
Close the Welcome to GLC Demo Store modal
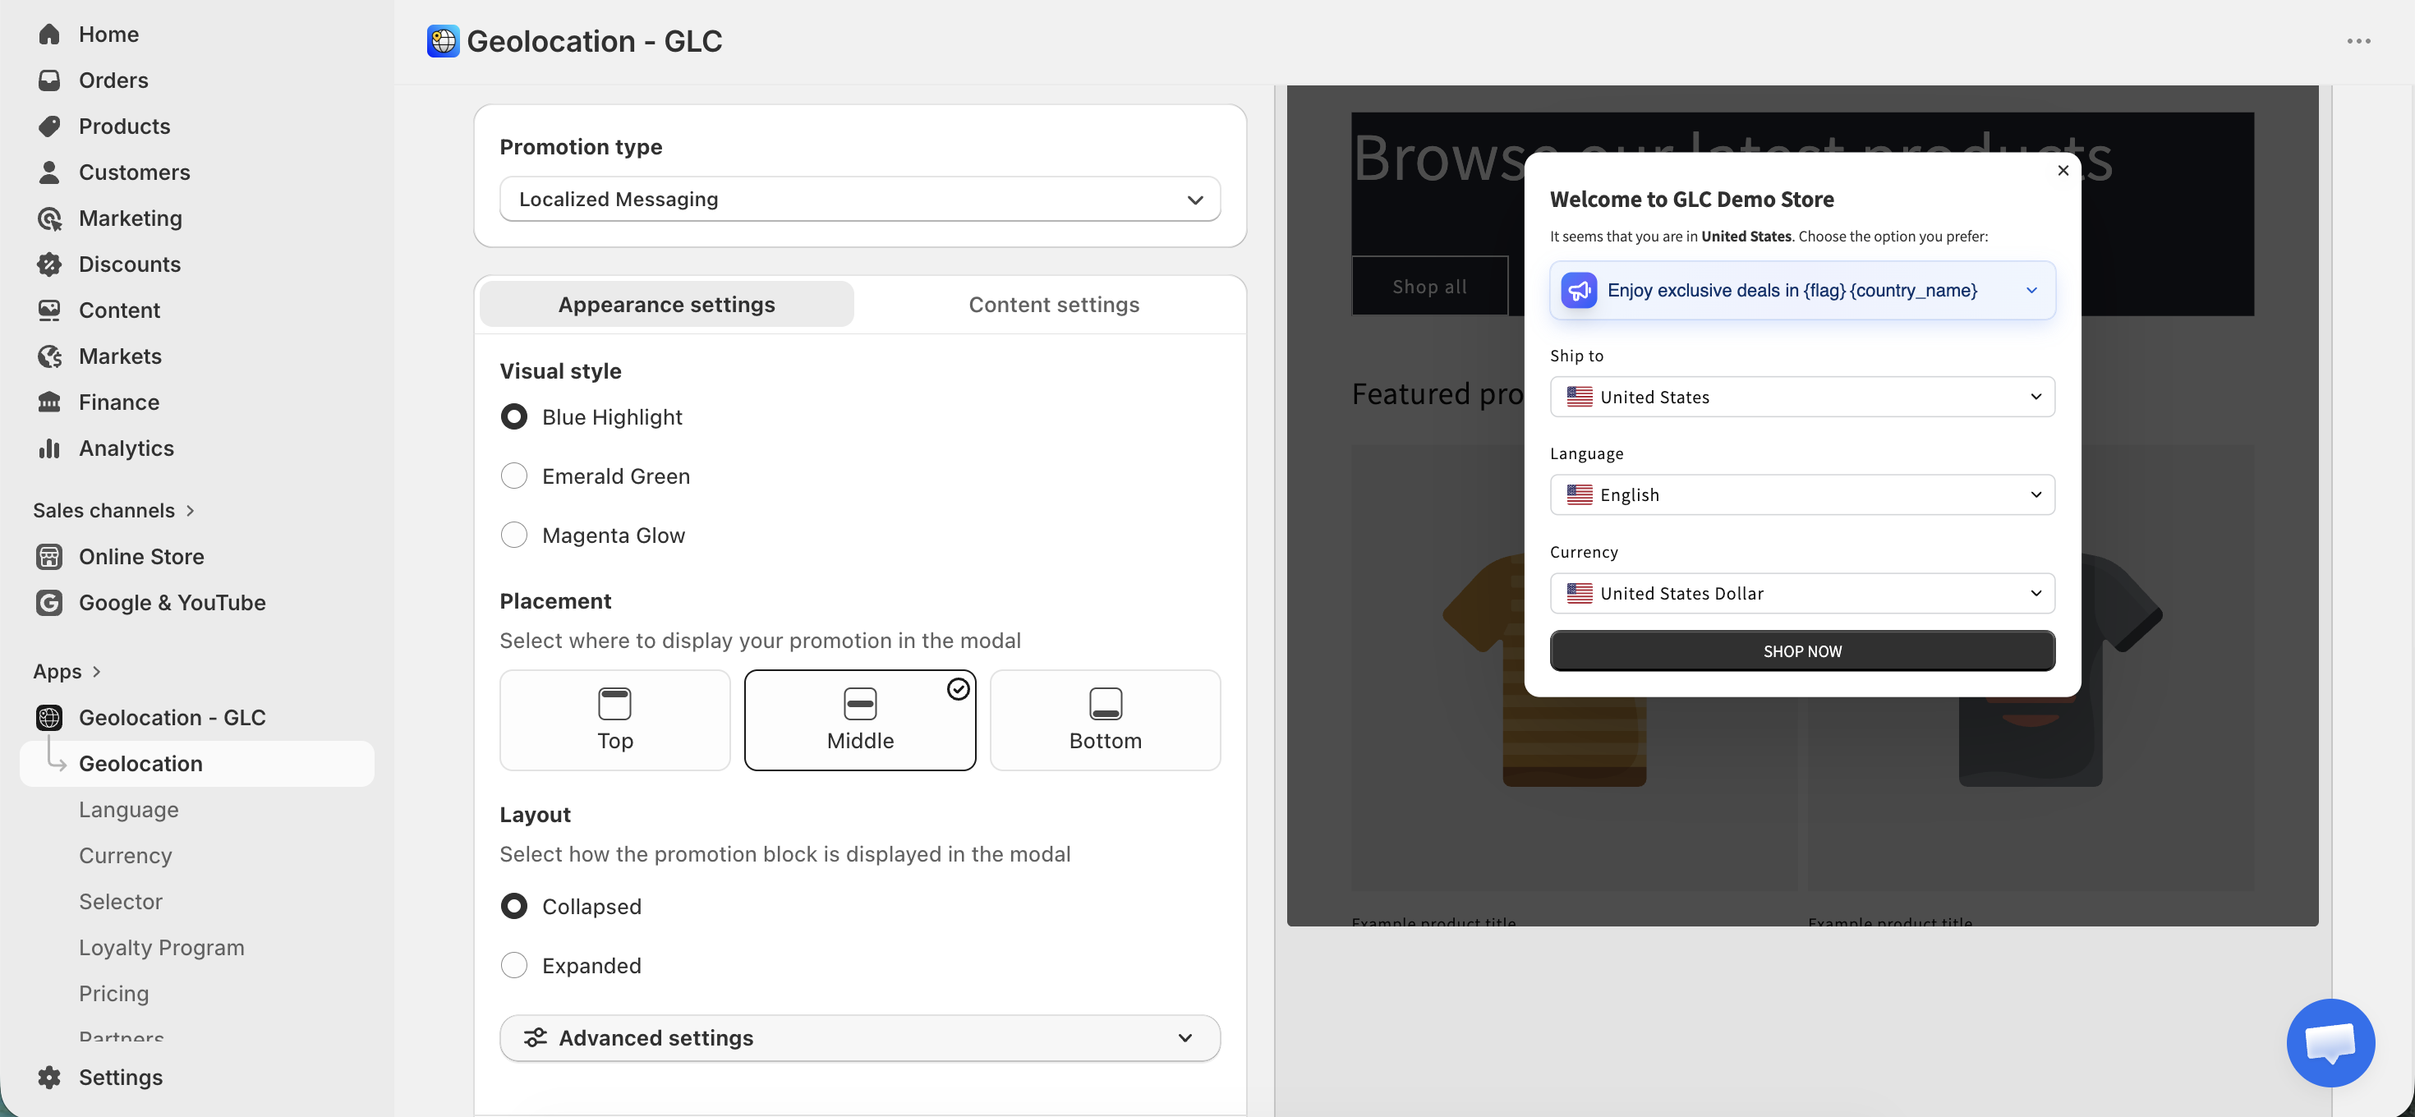click(2063, 171)
